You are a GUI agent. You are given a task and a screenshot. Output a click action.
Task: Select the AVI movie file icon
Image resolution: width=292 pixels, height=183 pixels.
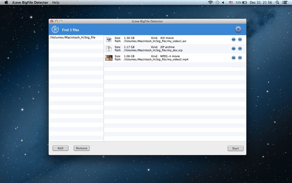click(x=109, y=40)
